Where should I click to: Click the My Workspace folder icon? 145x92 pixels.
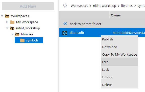pos(12,22)
